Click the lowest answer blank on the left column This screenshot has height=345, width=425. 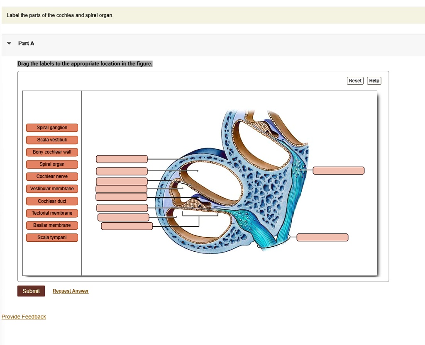tap(127, 226)
